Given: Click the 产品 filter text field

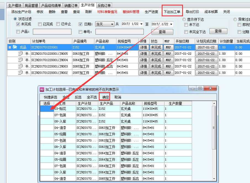Looking at the screenshot, I should click(52, 32).
